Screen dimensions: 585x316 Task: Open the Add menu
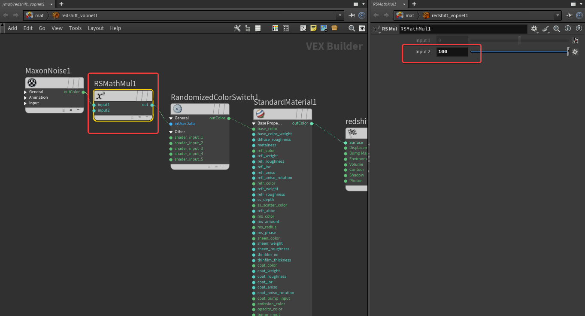(x=12, y=28)
